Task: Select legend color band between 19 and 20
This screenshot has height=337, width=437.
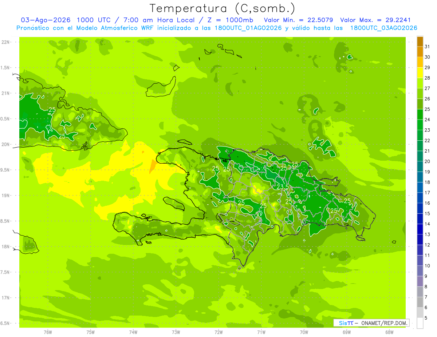Action: point(420,167)
